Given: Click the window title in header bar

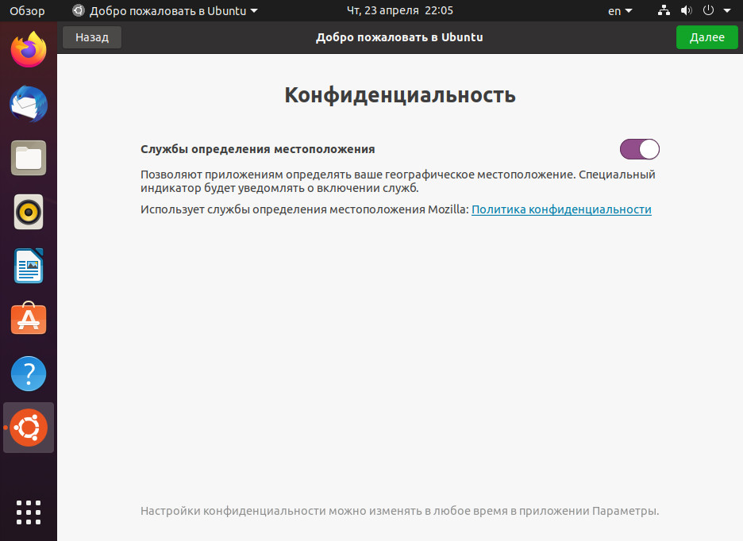Looking at the screenshot, I should 399,37.
